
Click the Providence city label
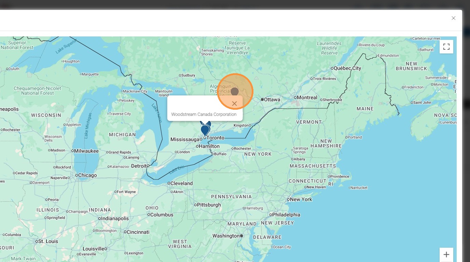[340, 176]
